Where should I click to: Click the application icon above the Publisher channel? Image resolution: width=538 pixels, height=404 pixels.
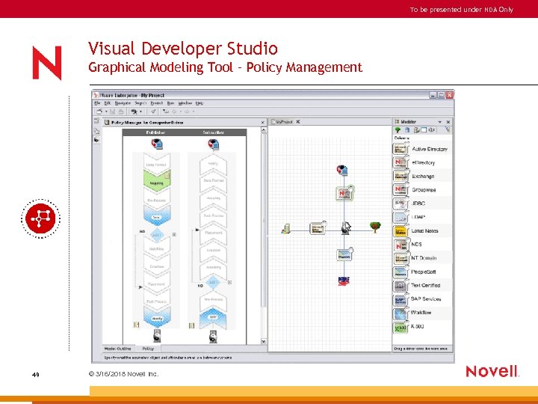(x=157, y=144)
